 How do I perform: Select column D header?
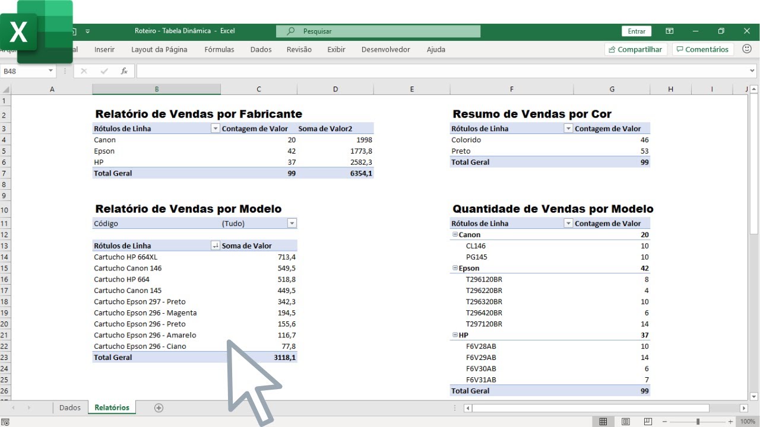click(x=335, y=89)
